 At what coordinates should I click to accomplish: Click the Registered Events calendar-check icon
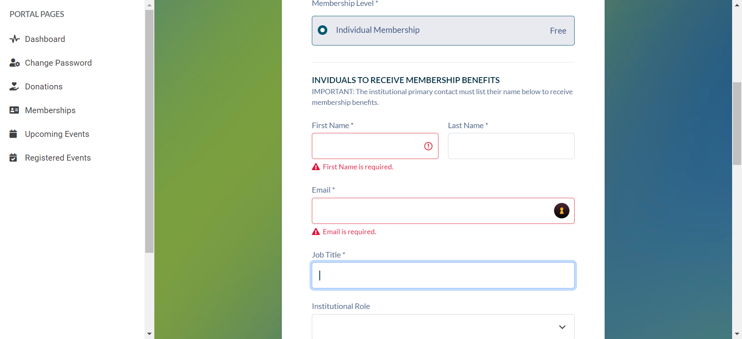tap(13, 157)
